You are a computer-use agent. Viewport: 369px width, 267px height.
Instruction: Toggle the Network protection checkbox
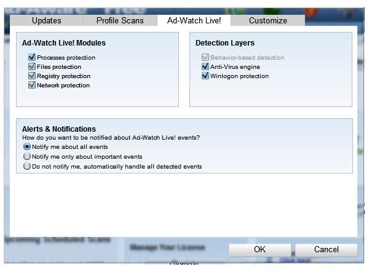32,85
